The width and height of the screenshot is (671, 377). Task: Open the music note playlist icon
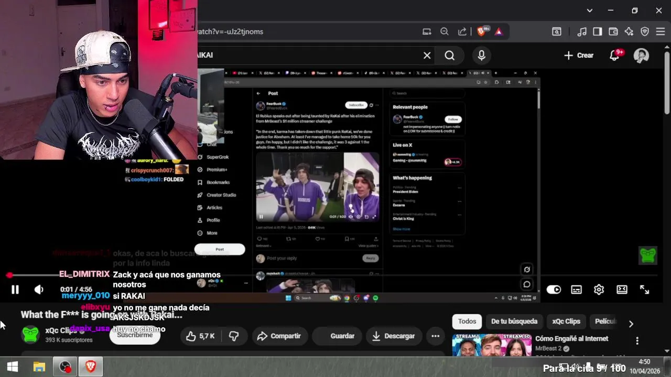pos(582,31)
